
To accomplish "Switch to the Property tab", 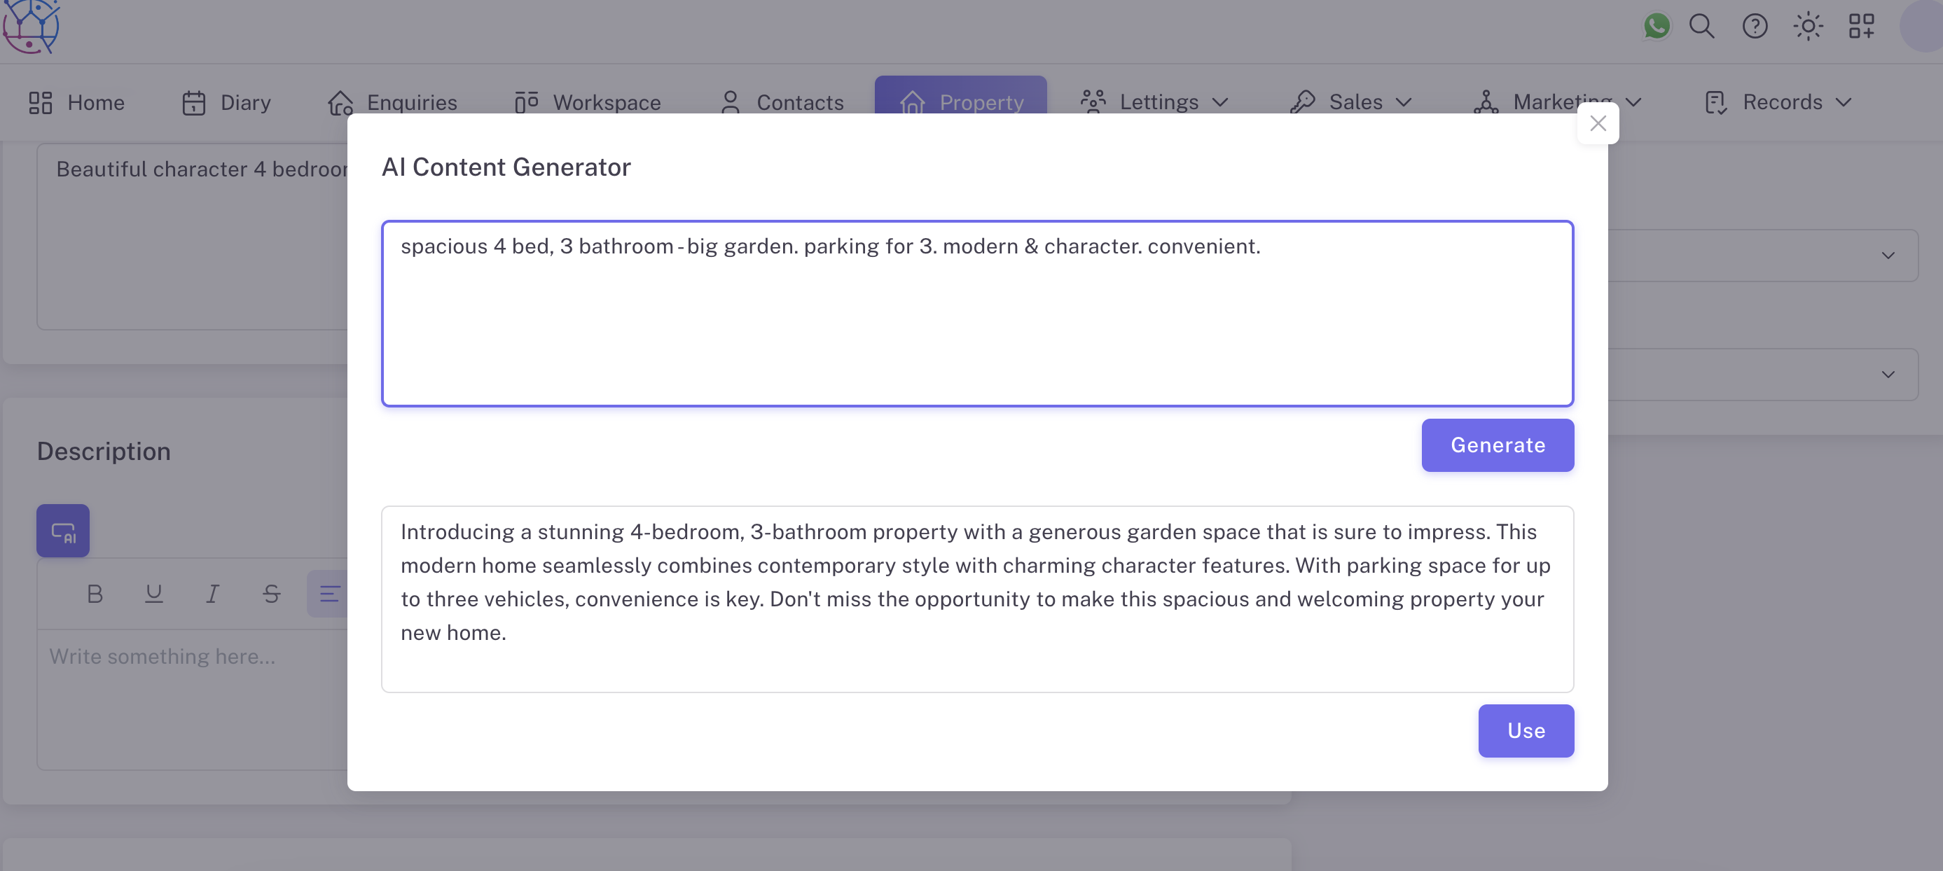I will tap(960, 102).
